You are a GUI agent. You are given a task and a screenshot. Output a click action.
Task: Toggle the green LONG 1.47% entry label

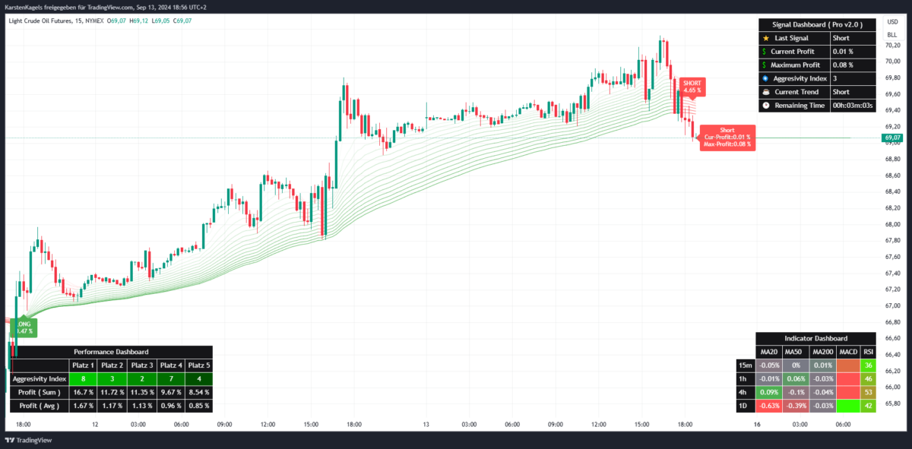tap(25, 328)
